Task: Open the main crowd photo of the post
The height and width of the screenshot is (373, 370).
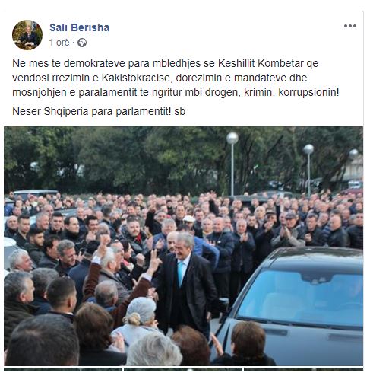Action: pos(183,246)
